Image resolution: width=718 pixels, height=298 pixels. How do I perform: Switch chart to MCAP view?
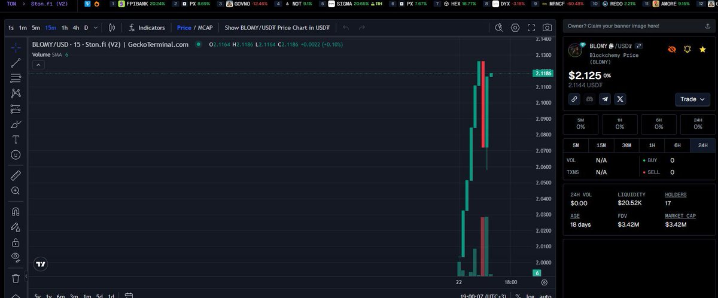pos(205,28)
